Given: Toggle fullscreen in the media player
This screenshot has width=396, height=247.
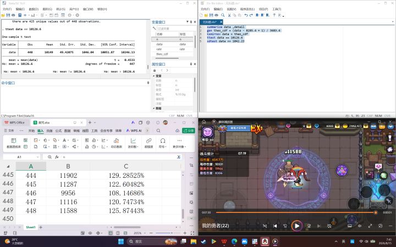Looking at the screenshot, I should 370,226.
